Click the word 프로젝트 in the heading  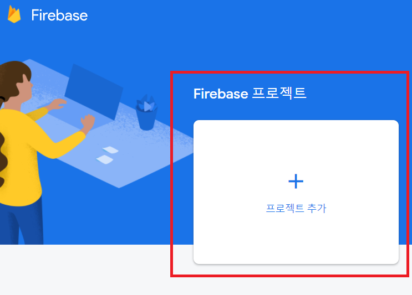pos(279,94)
